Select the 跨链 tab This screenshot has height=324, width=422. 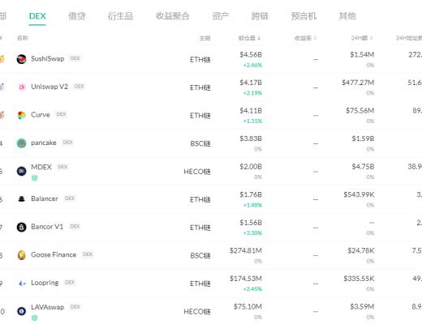point(260,16)
